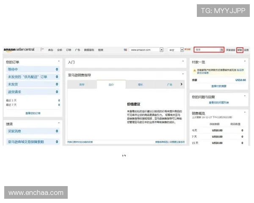254x203 pixels.
Task: Open 亚马逊商城交易保障索赔 row
Action: pos(33,142)
